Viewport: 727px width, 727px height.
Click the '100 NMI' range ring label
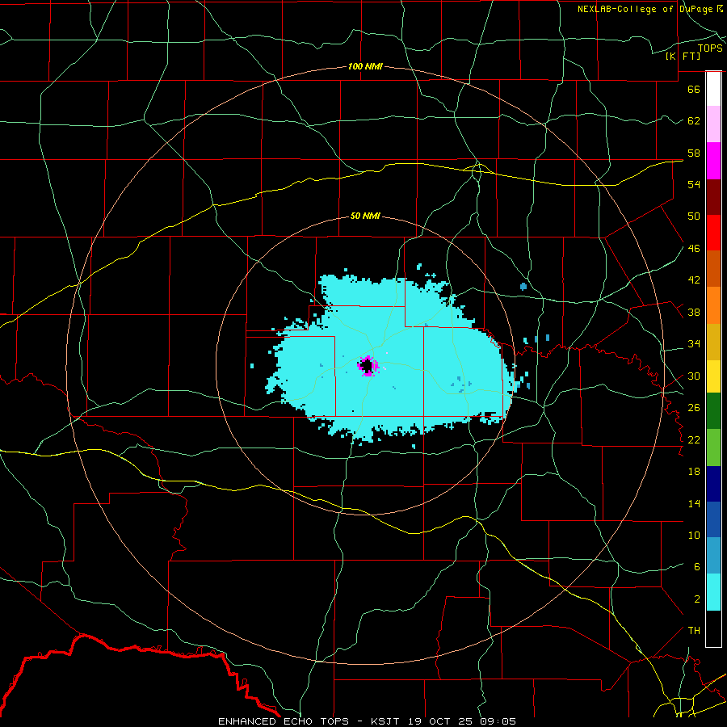(x=365, y=66)
